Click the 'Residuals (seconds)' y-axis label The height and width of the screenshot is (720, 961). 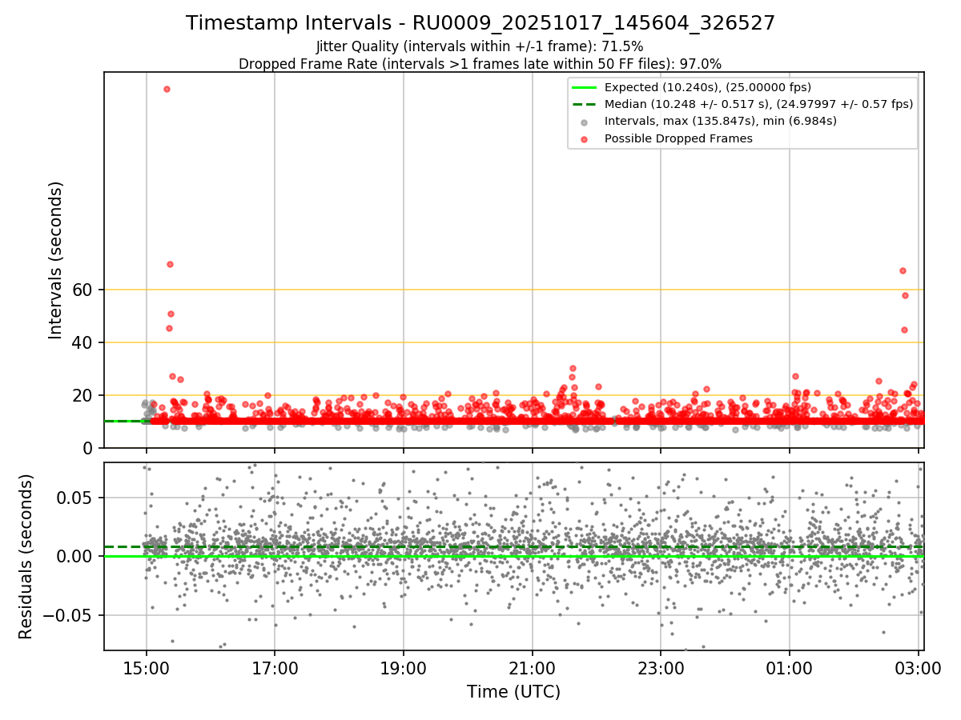click(26, 557)
